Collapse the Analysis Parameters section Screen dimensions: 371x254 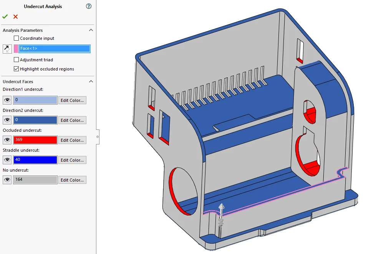pos(91,30)
